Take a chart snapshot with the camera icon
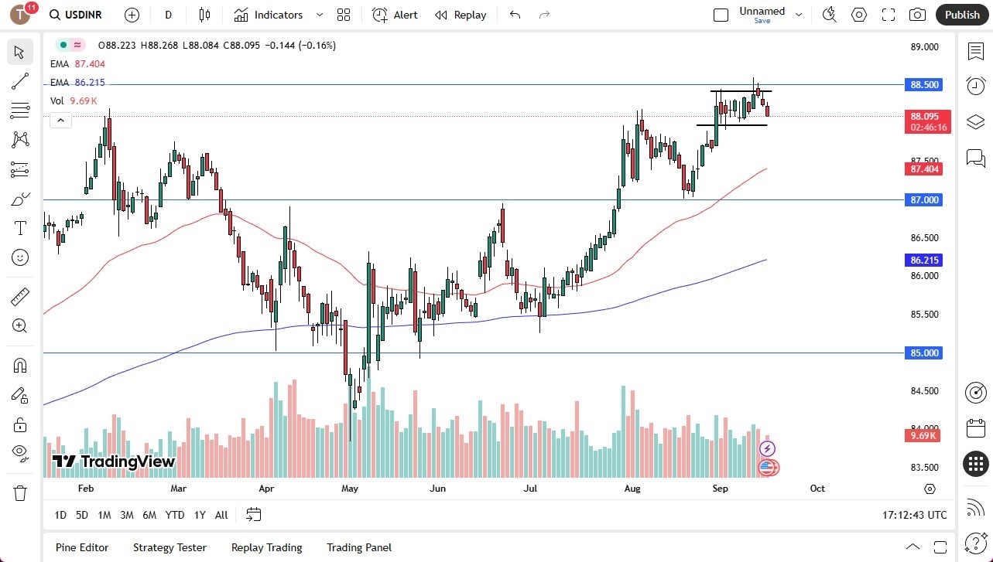Viewport: 993px width, 562px height. pyautogui.click(x=916, y=15)
